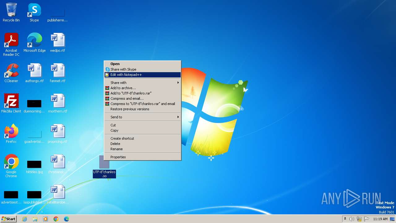
Task: Choose Delete in the context menu
Action: coord(143,144)
